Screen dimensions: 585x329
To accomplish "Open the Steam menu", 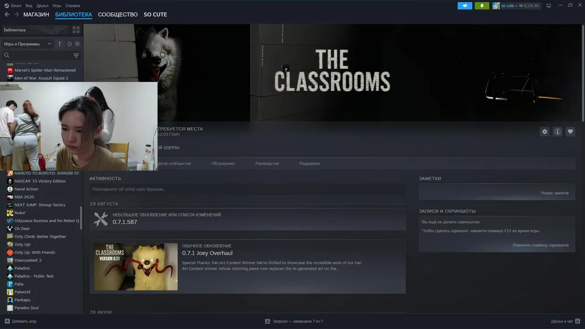I will point(16,5).
